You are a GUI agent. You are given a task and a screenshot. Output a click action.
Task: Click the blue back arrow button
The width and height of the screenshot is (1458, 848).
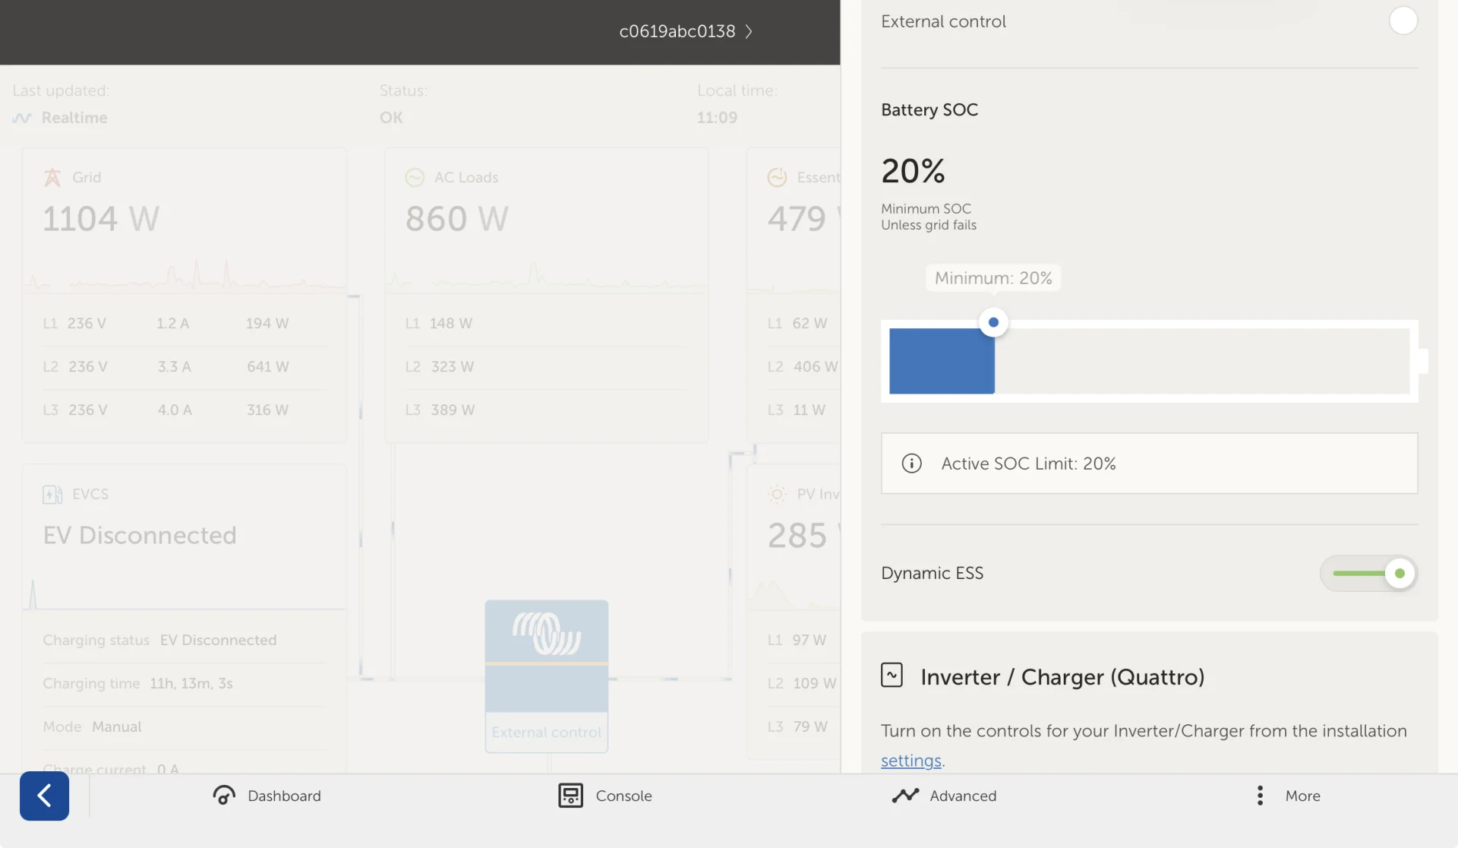pyautogui.click(x=44, y=796)
